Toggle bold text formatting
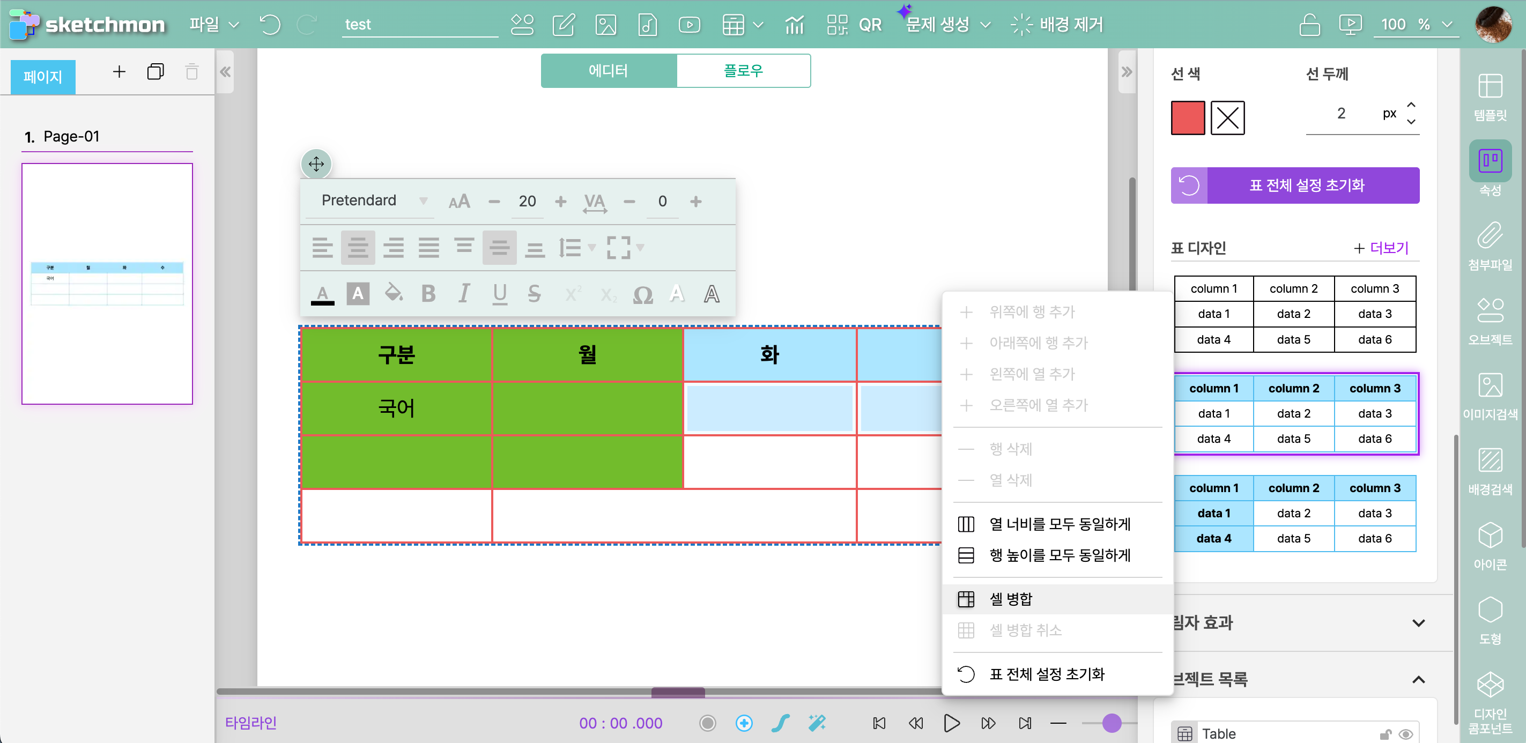Image resolution: width=1526 pixels, height=743 pixels. coord(428,294)
